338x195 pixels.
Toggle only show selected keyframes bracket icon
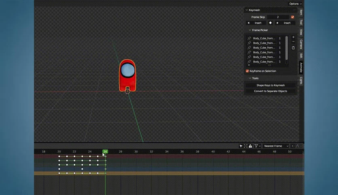point(245,146)
